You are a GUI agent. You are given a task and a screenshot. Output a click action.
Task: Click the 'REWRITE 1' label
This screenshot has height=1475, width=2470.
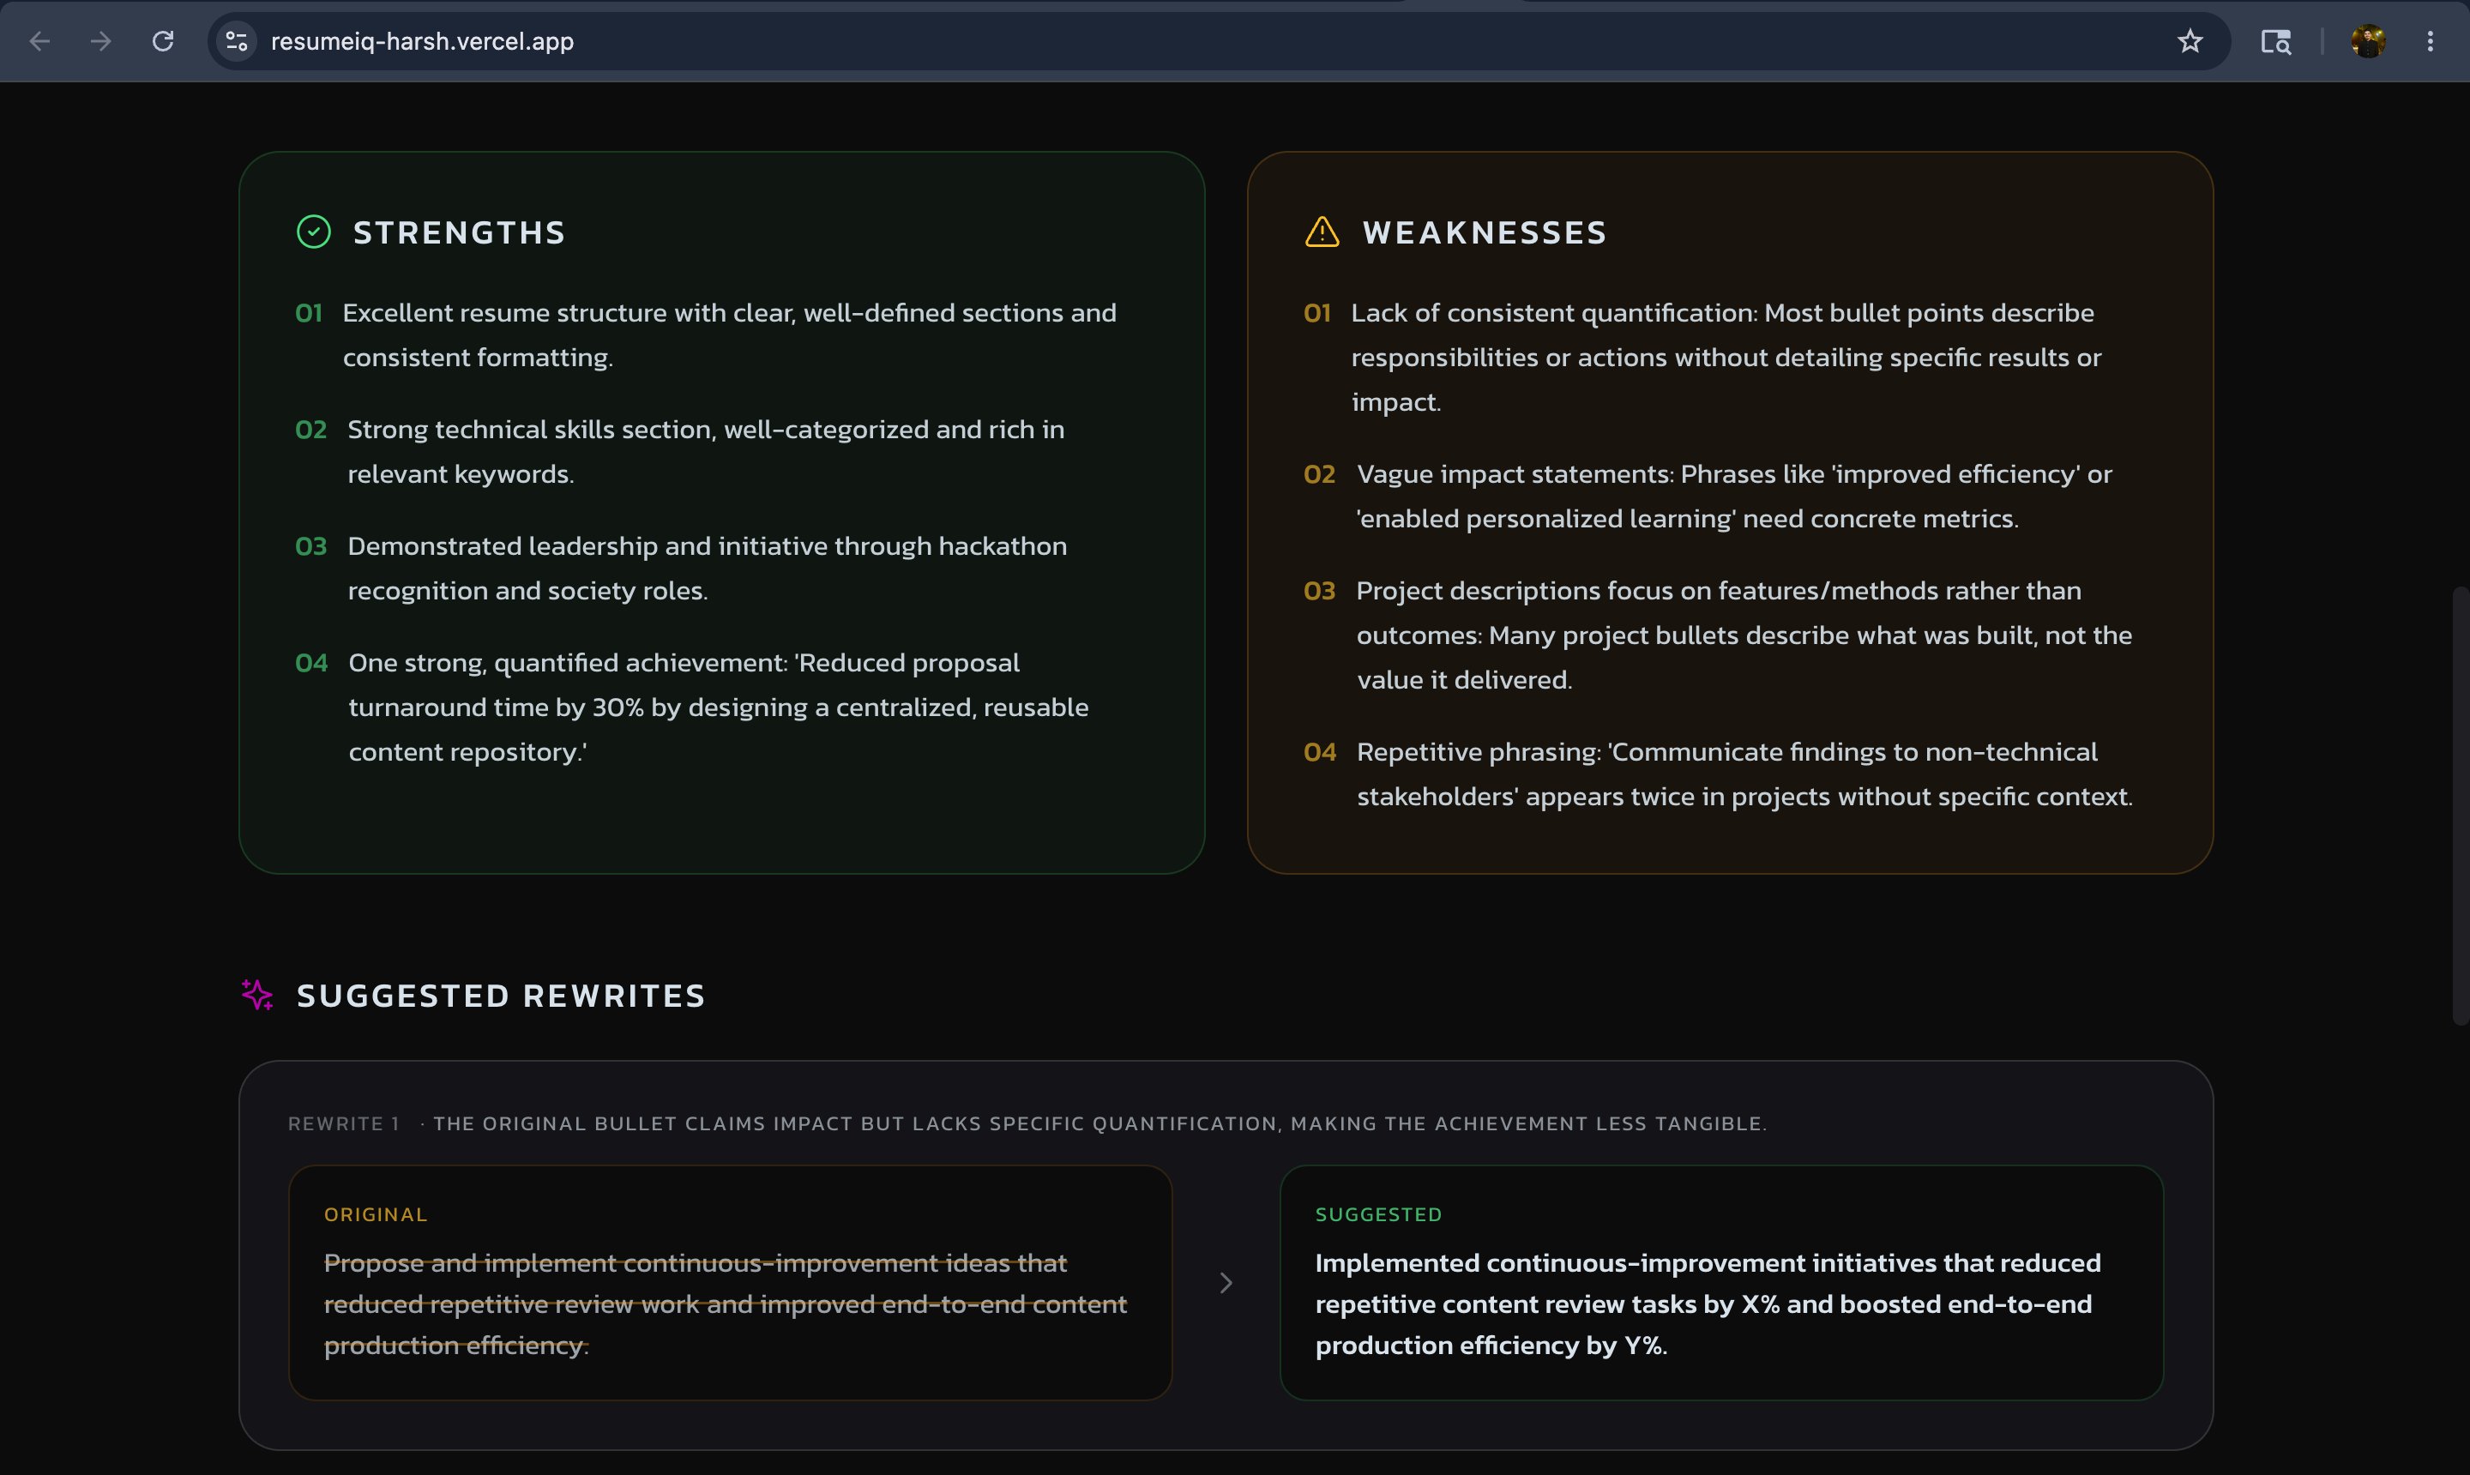[x=343, y=1123]
